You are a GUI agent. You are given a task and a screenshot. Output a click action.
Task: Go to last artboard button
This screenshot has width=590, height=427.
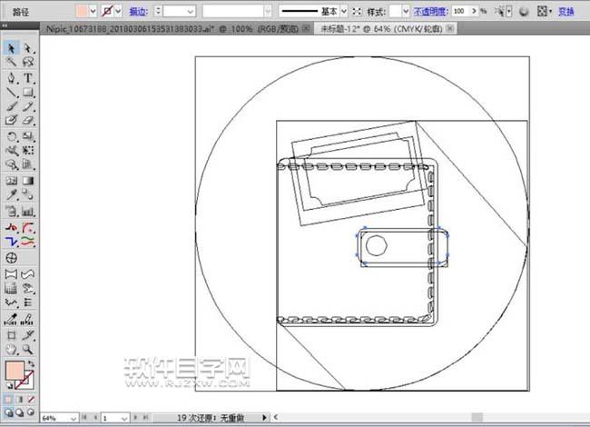[146, 418]
